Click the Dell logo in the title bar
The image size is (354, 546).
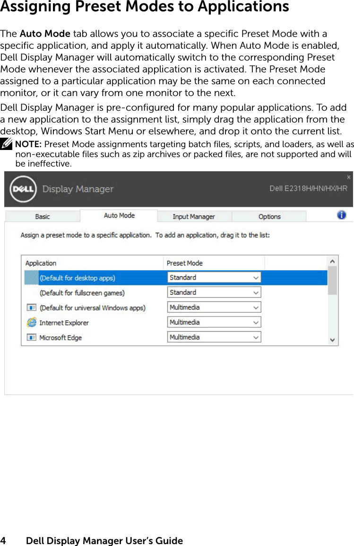point(23,189)
